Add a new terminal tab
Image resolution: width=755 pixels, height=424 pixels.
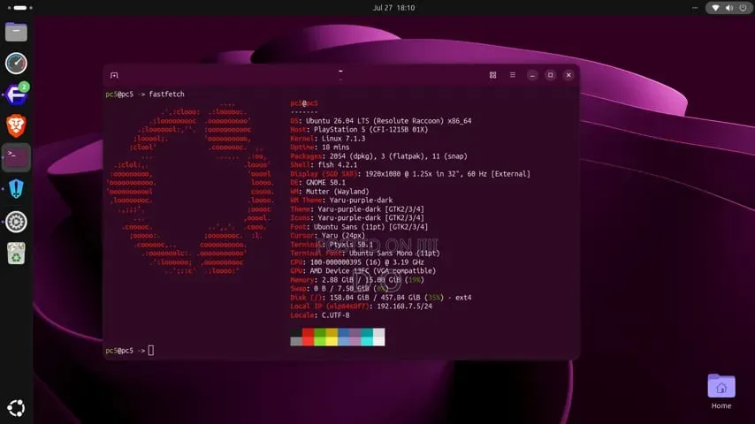(x=114, y=75)
